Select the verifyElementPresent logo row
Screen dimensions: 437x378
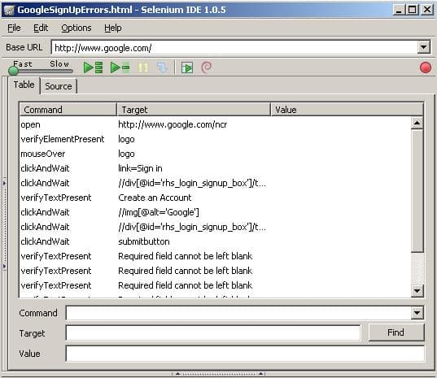click(x=215, y=139)
